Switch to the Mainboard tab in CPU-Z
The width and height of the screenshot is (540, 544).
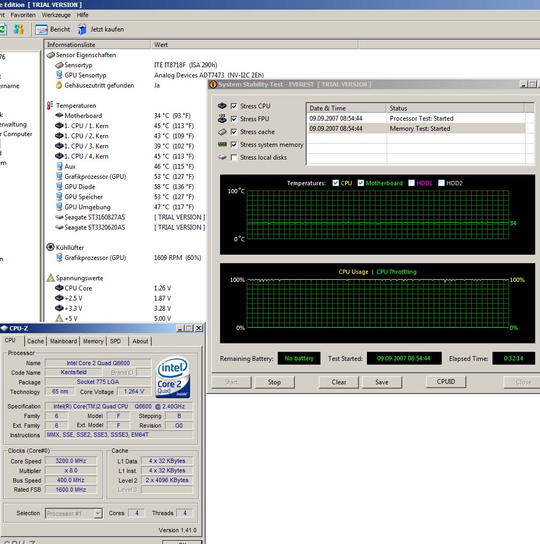pos(64,341)
